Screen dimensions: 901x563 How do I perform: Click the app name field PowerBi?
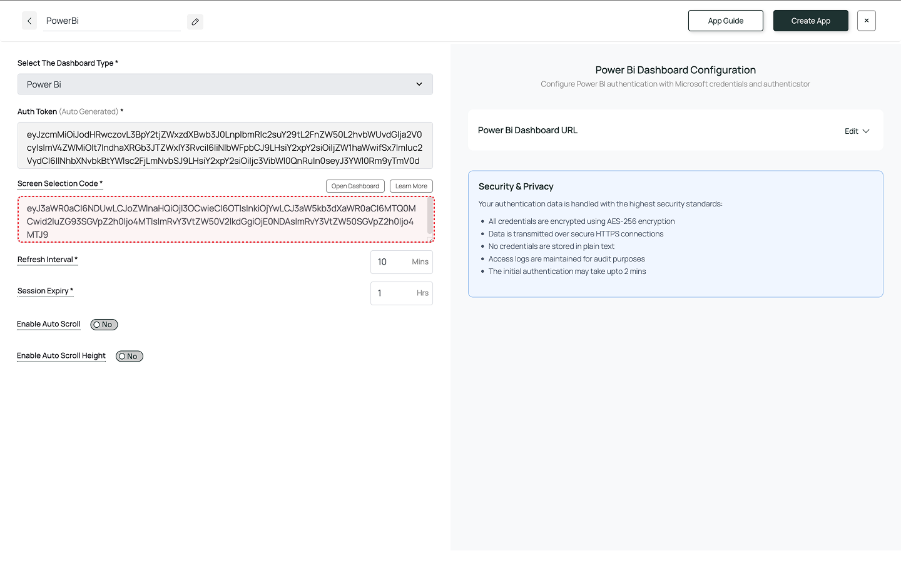coord(111,21)
